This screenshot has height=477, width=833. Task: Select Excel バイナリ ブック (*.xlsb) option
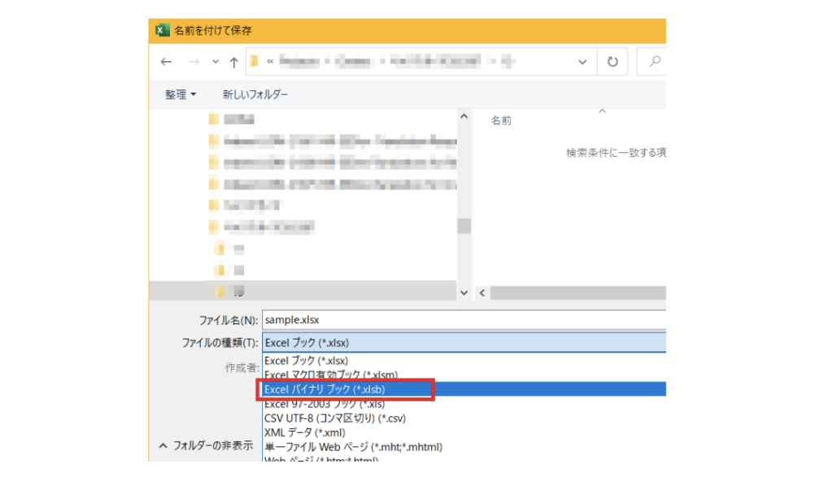(x=464, y=389)
